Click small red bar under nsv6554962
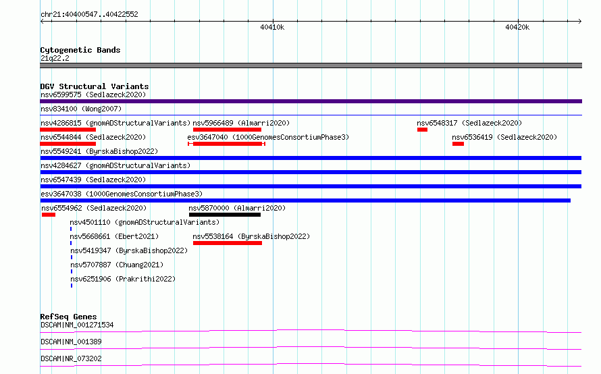The width and height of the screenshot is (601, 374). [49, 215]
